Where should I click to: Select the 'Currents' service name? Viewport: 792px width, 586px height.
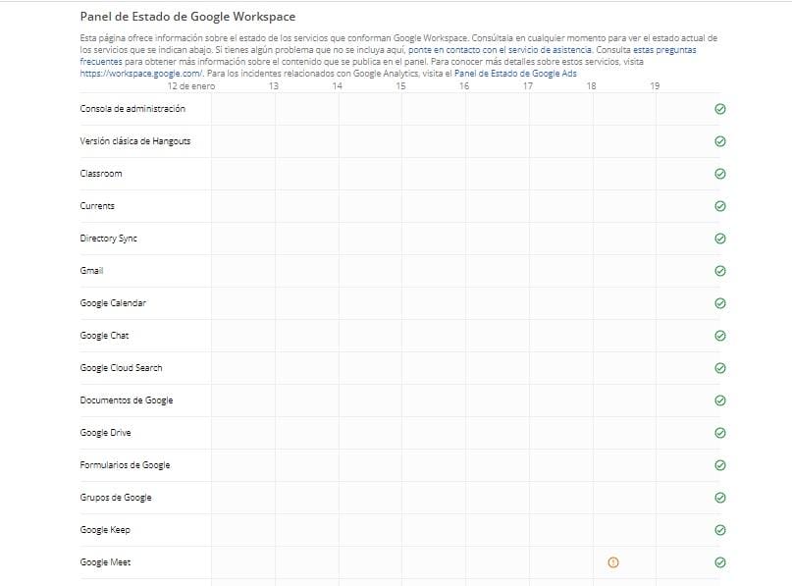coord(97,206)
